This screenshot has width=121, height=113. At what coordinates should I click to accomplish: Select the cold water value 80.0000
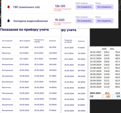(x=81, y=111)
